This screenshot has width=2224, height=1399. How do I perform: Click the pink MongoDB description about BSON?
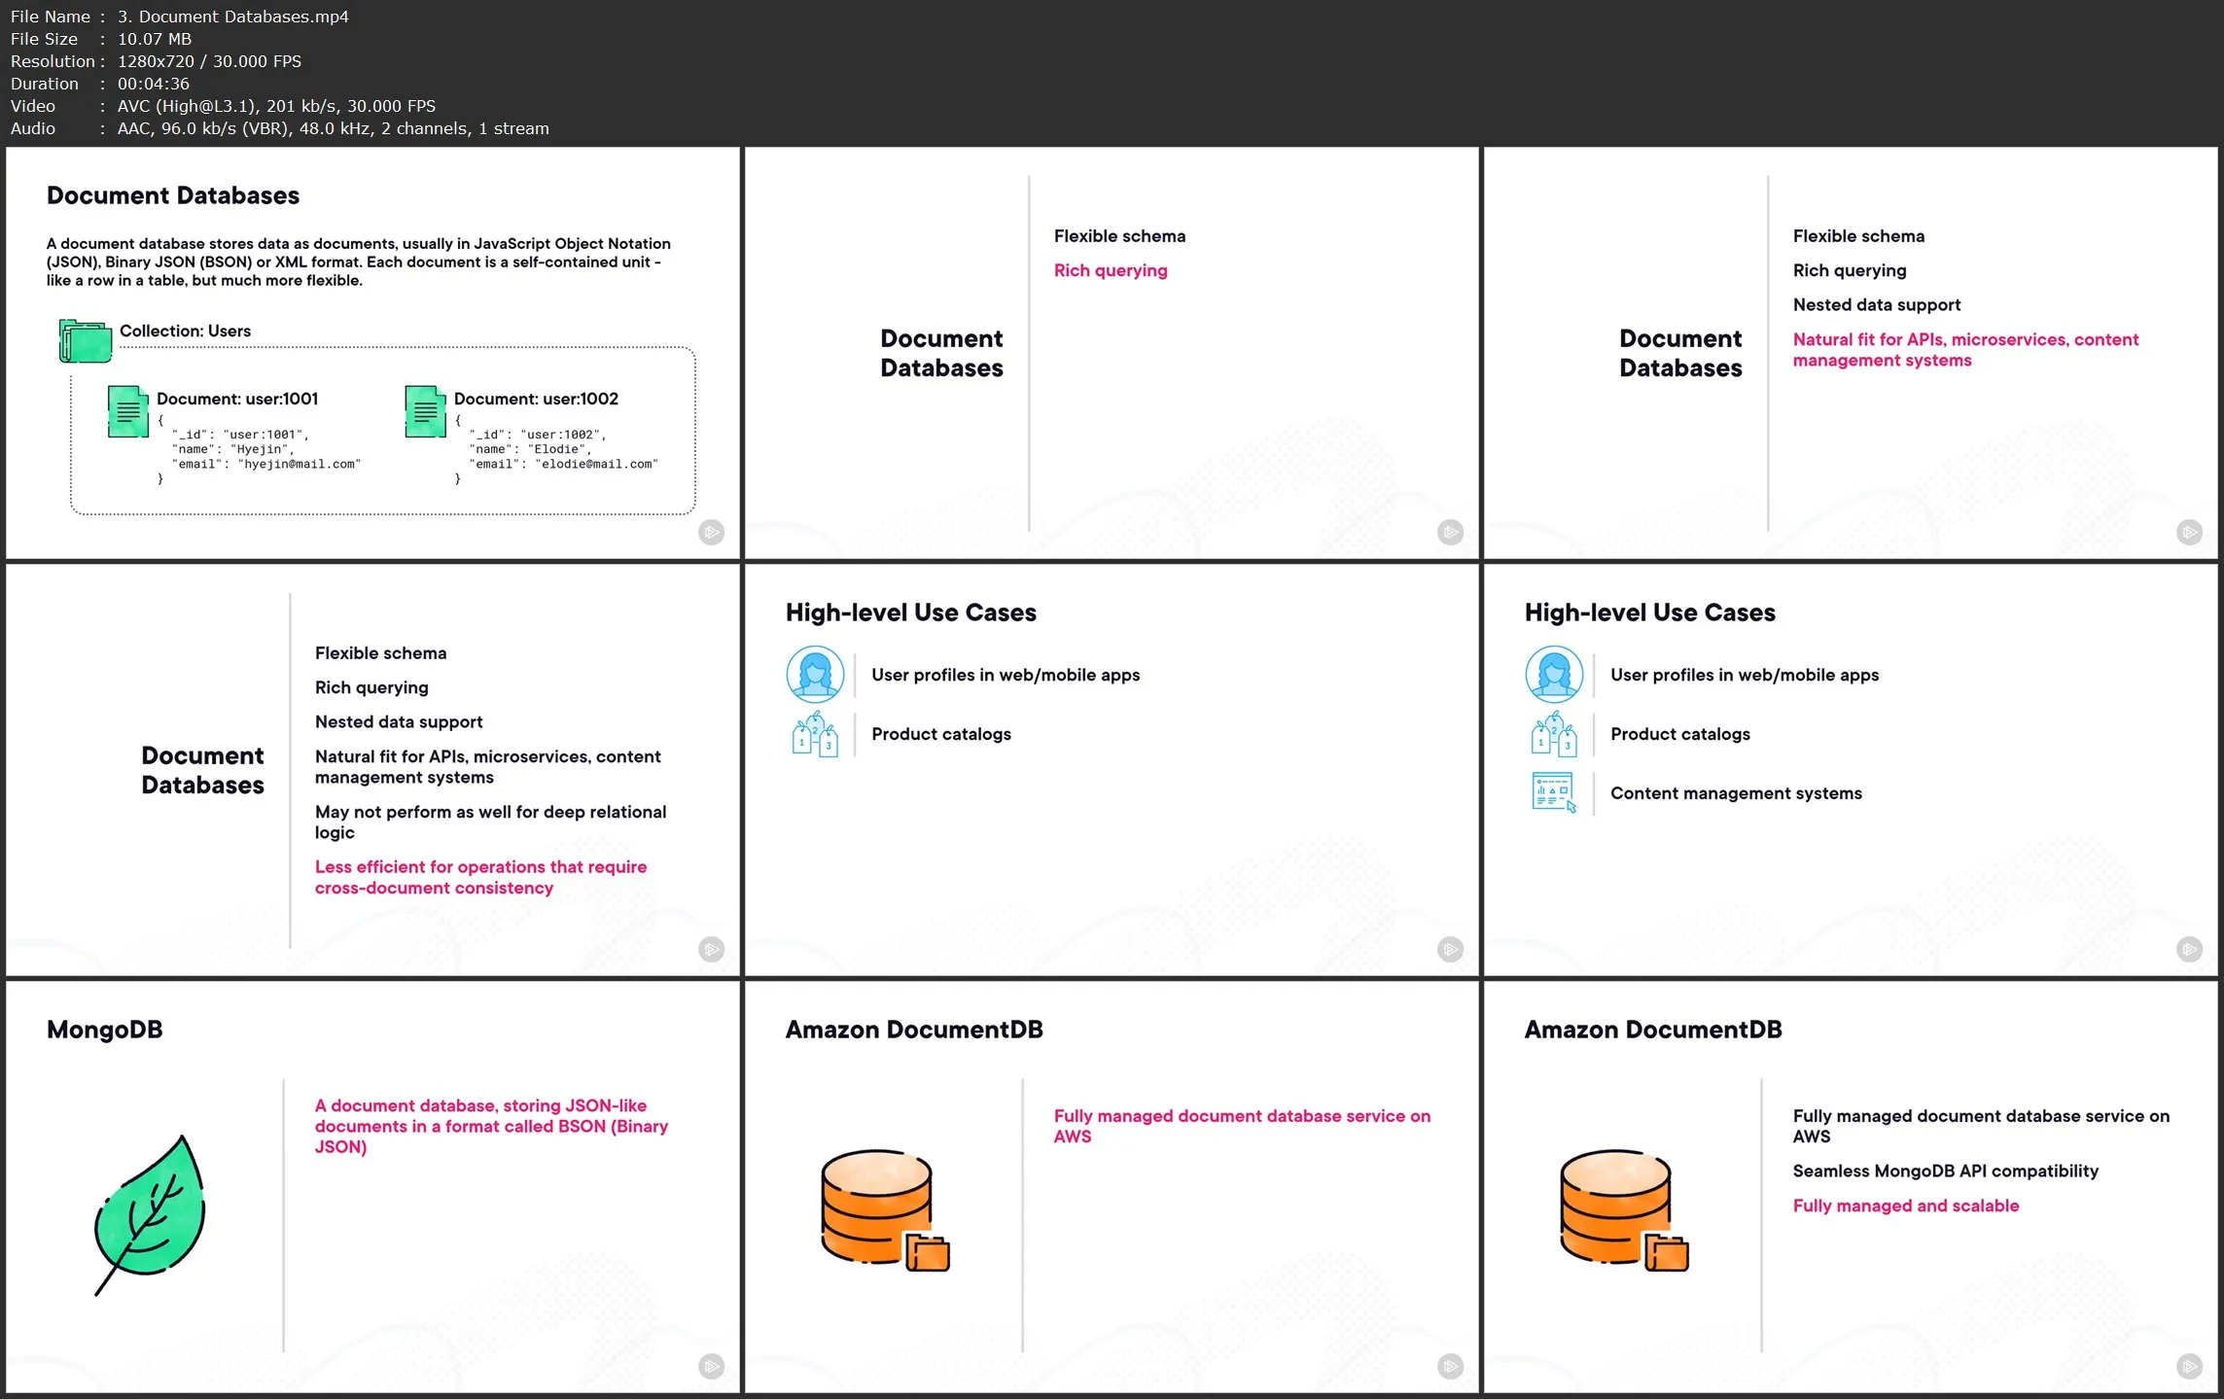click(491, 1126)
